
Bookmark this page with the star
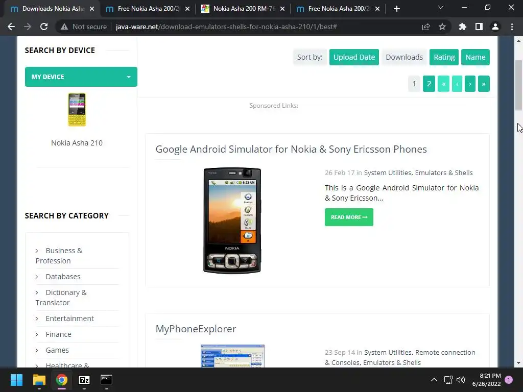[x=442, y=27]
